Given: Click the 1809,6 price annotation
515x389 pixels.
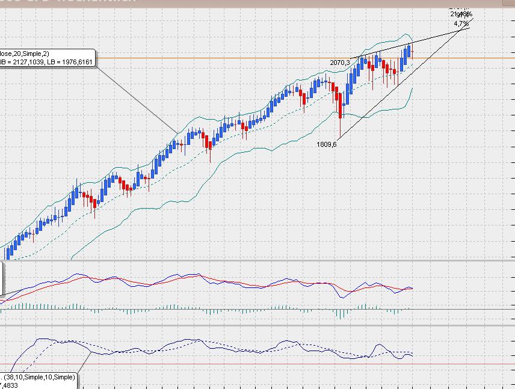Looking at the screenshot, I should pos(327,144).
